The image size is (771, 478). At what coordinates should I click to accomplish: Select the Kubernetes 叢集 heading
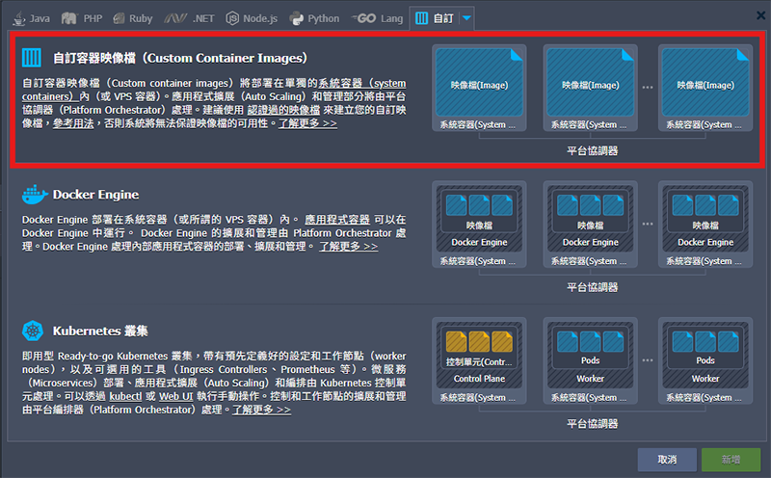[100, 331]
